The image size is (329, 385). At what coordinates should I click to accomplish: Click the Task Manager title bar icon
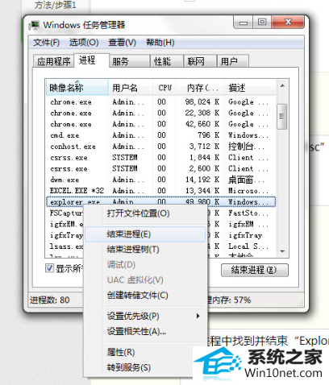tap(34, 25)
